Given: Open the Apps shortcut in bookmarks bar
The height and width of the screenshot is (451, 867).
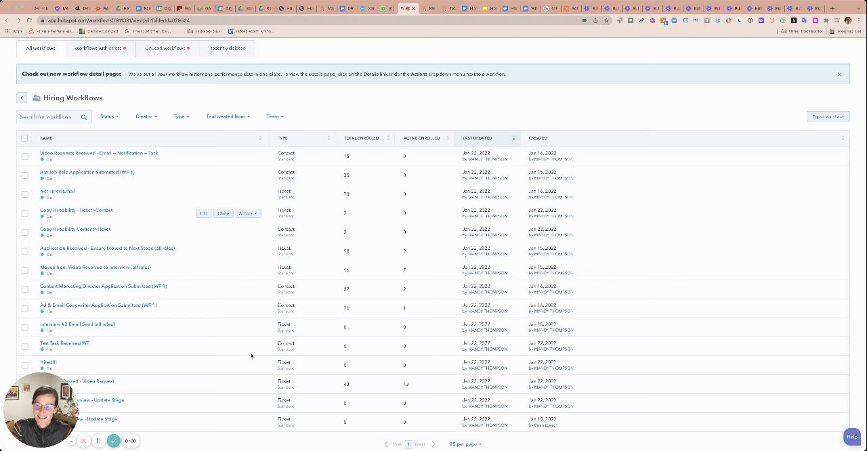Looking at the screenshot, I should click(x=16, y=31).
